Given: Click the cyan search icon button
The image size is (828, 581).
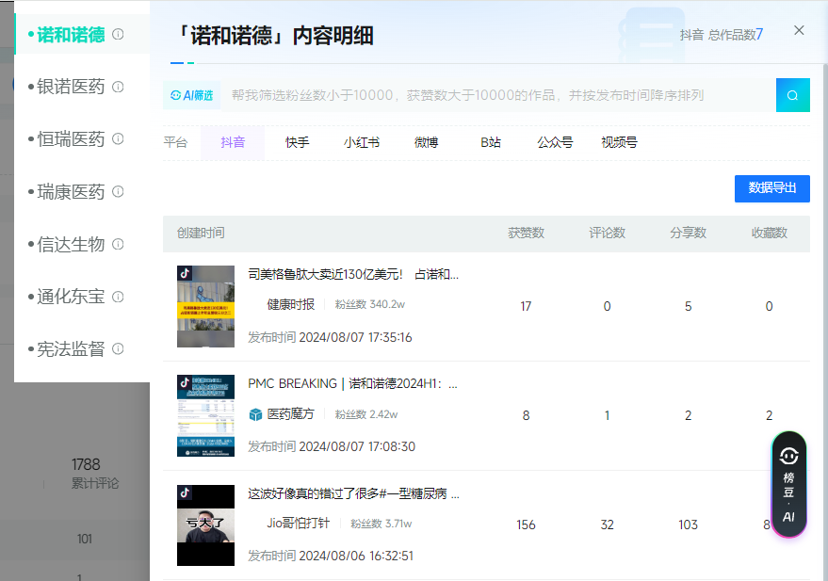Looking at the screenshot, I should click(792, 95).
